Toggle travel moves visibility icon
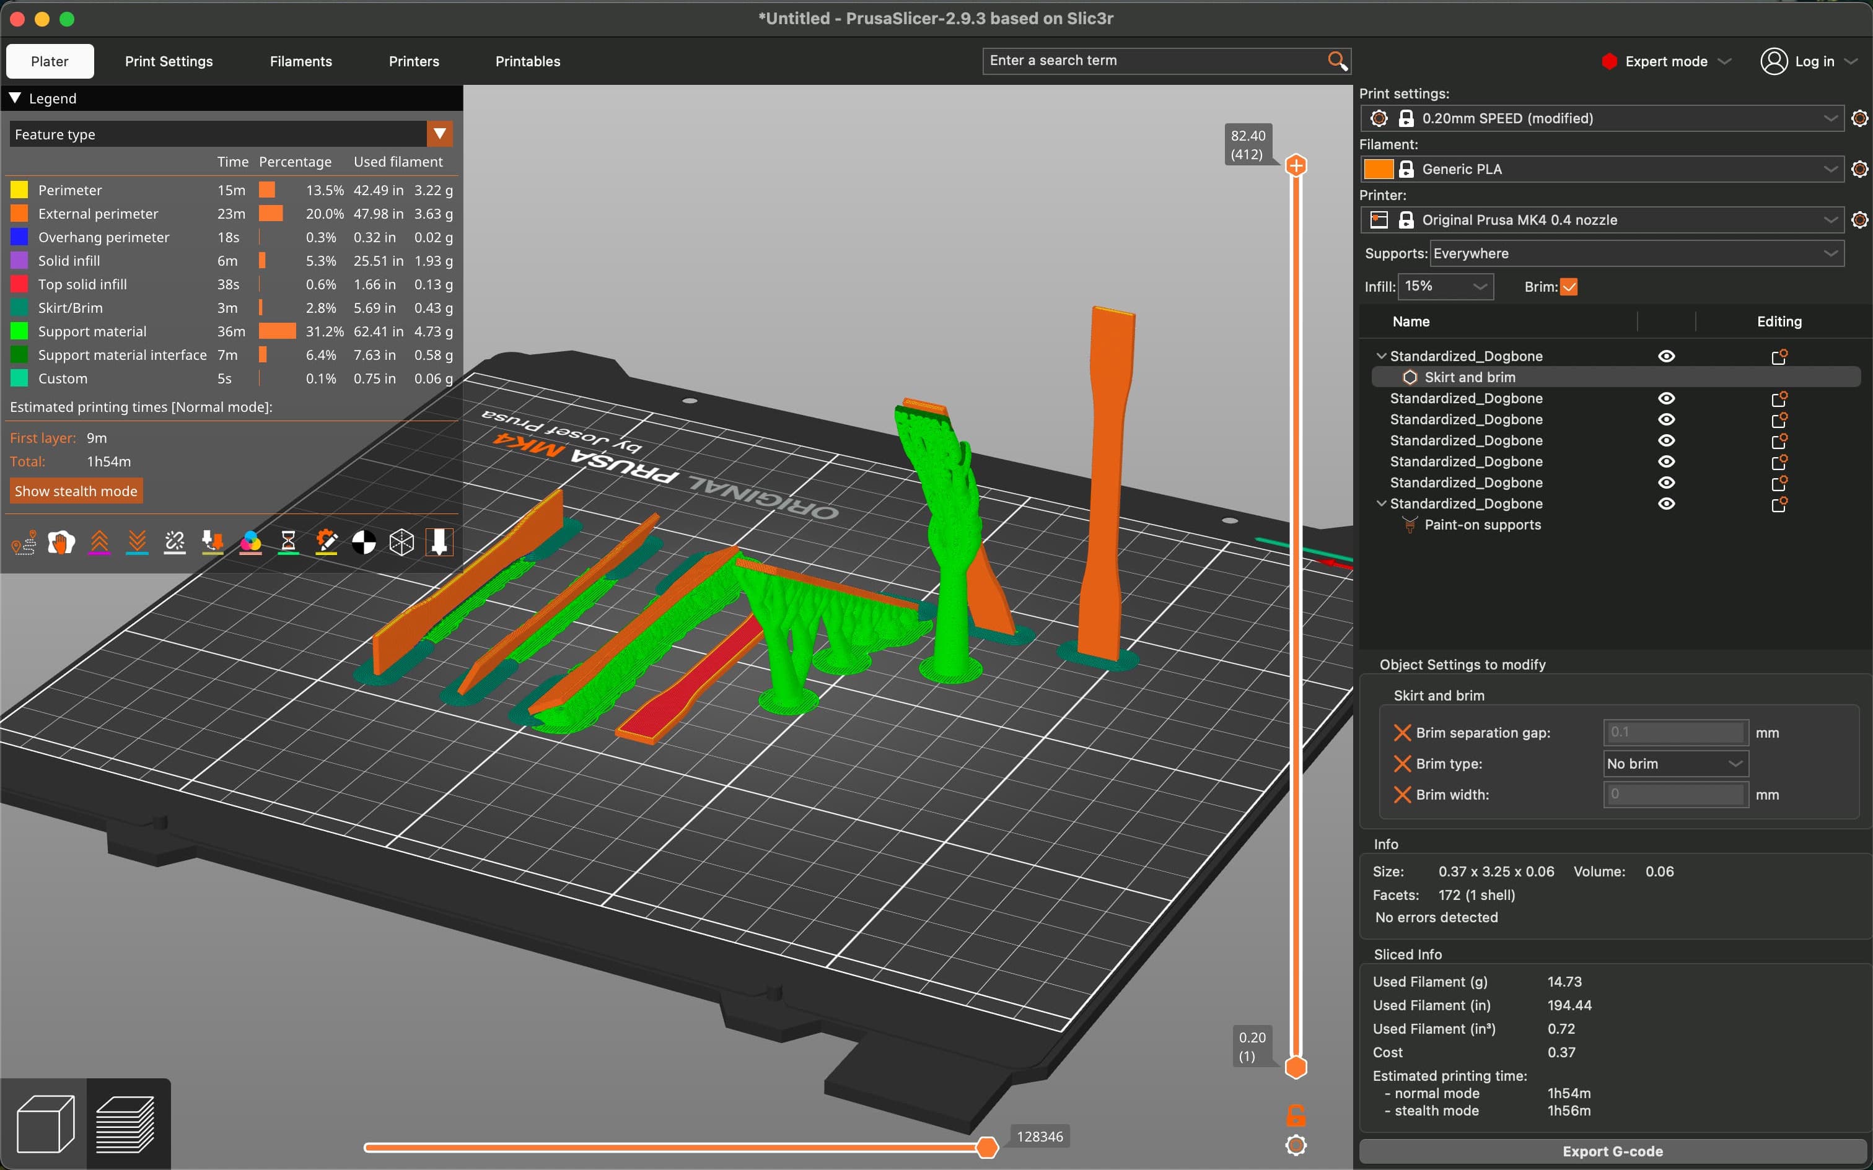The image size is (1873, 1170). click(23, 543)
